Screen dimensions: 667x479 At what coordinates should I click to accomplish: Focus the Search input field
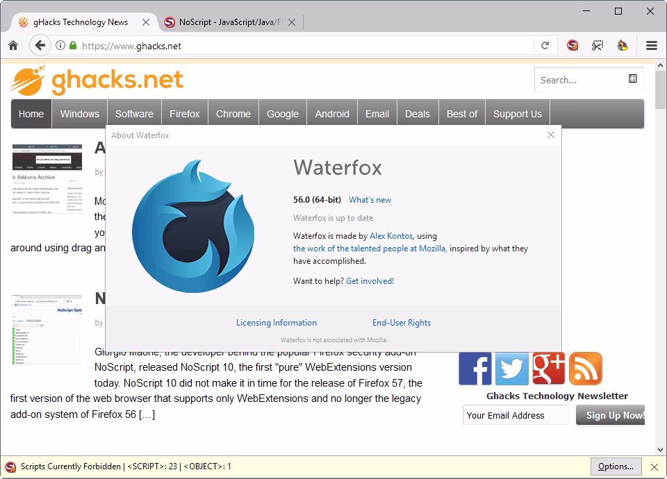pos(589,80)
